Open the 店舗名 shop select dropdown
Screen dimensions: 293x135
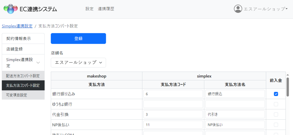pos(78,63)
